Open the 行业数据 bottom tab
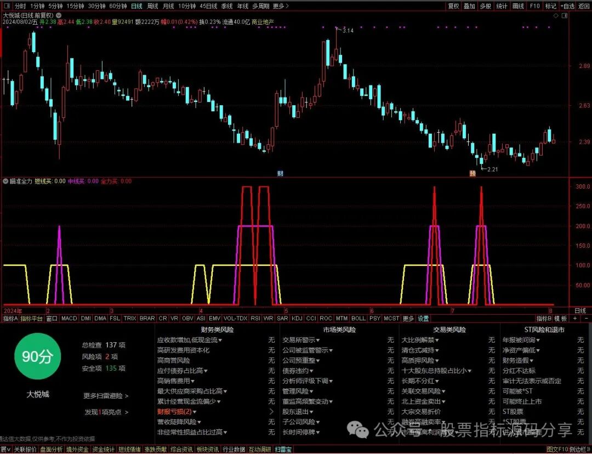Viewport: 592px width, 454px height. (234, 450)
